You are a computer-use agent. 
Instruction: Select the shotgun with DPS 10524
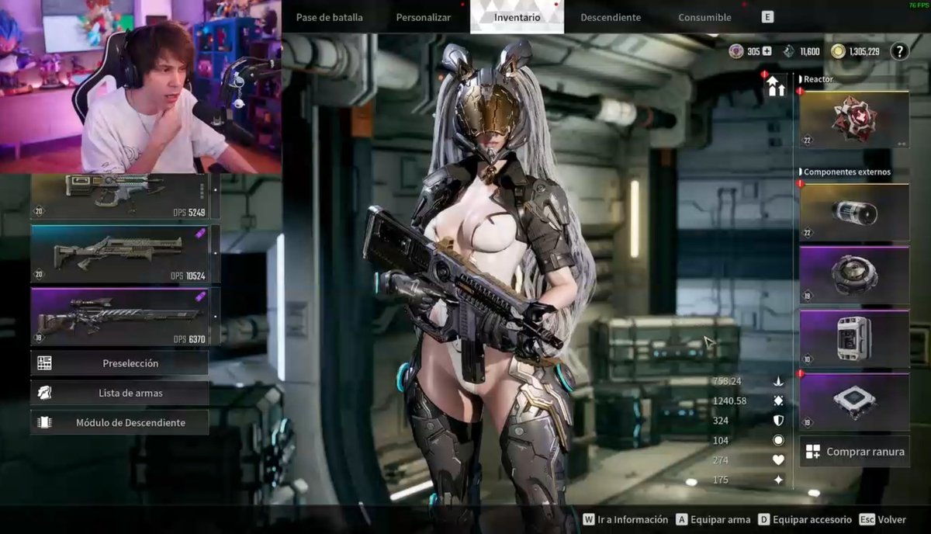pos(126,255)
